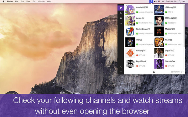Open minnie113077 channel thumbnail
This screenshot has width=188, height=117.
pos(130,10)
